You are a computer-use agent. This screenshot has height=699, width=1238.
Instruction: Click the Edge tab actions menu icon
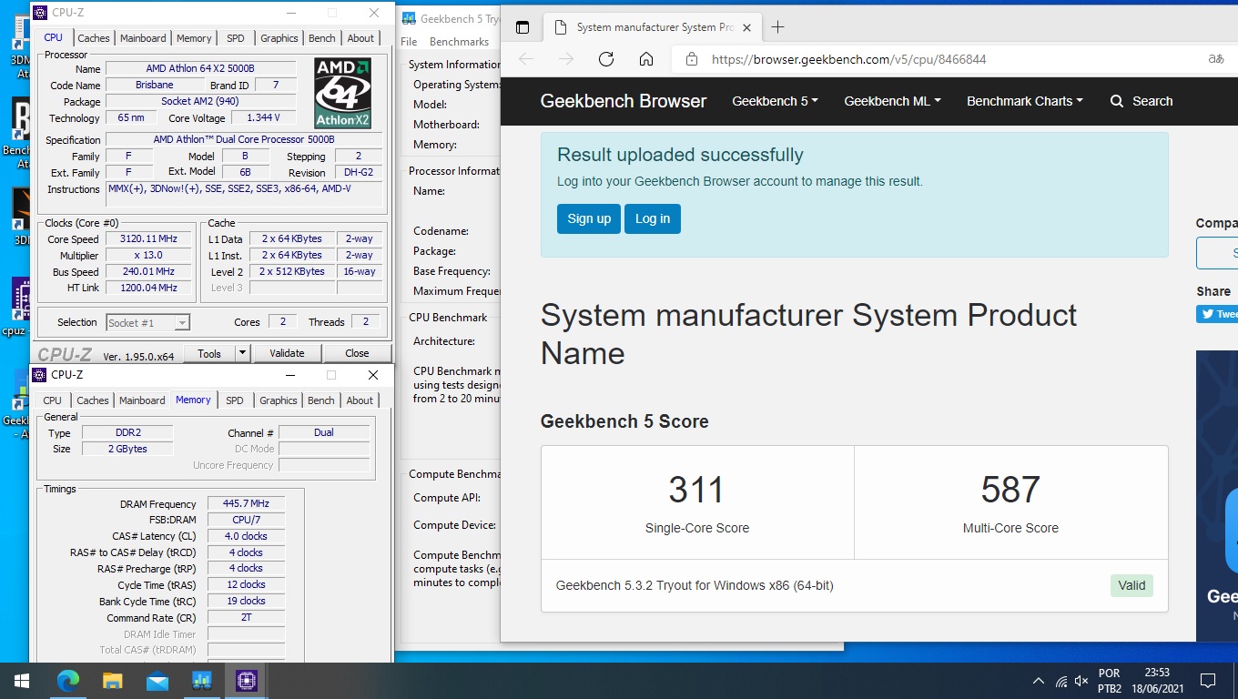click(523, 27)
